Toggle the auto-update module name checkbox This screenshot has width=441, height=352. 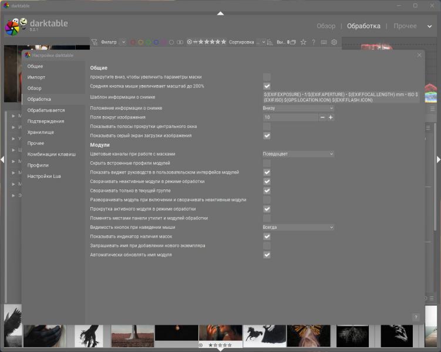(267, 255)
